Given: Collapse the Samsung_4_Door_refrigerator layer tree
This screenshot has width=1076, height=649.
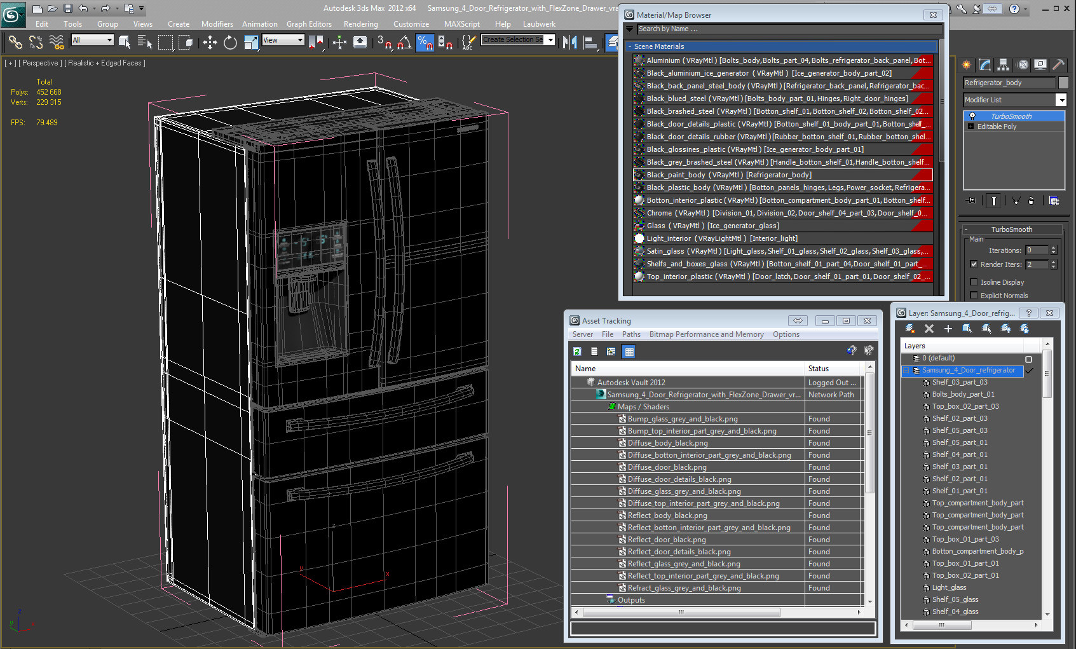Looking at the screenshot, I should click(907, 371).
